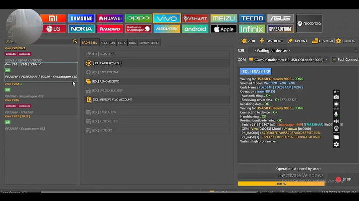
Task: Take a screenshot with recorder camera icon
Action: 336,97
